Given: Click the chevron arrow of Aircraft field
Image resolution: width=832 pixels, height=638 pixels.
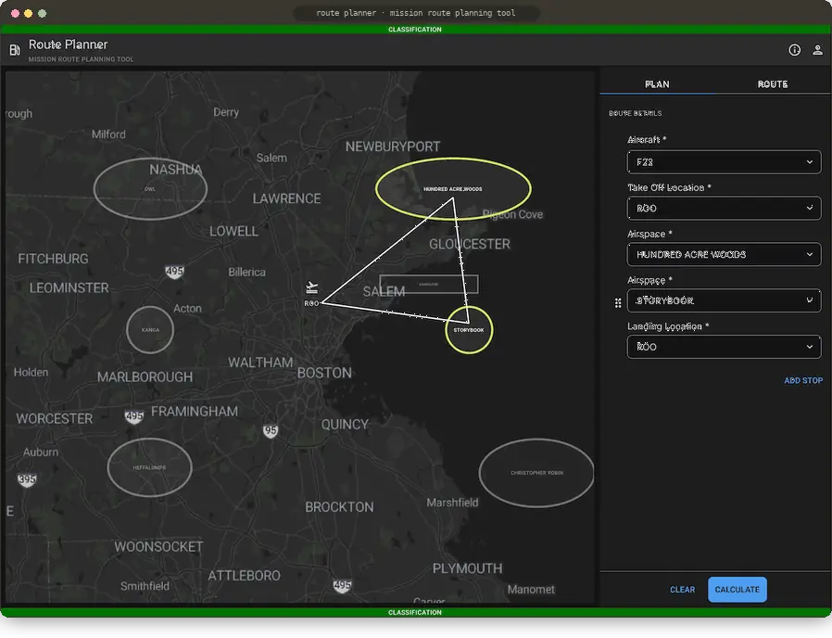Looking at the screenshot, I should pos(809,162).
